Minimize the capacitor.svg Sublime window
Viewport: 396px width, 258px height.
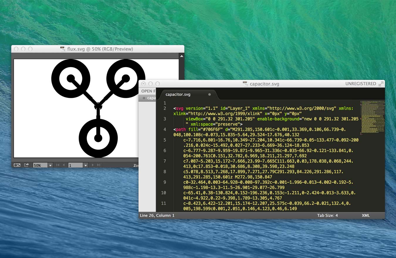[150, 84]
